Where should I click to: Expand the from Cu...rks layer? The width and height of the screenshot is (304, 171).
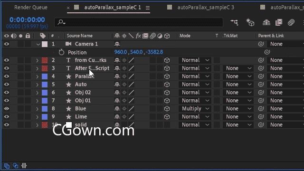click(37, 60)
